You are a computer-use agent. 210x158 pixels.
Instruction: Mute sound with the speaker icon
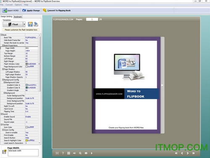[74, 153]
